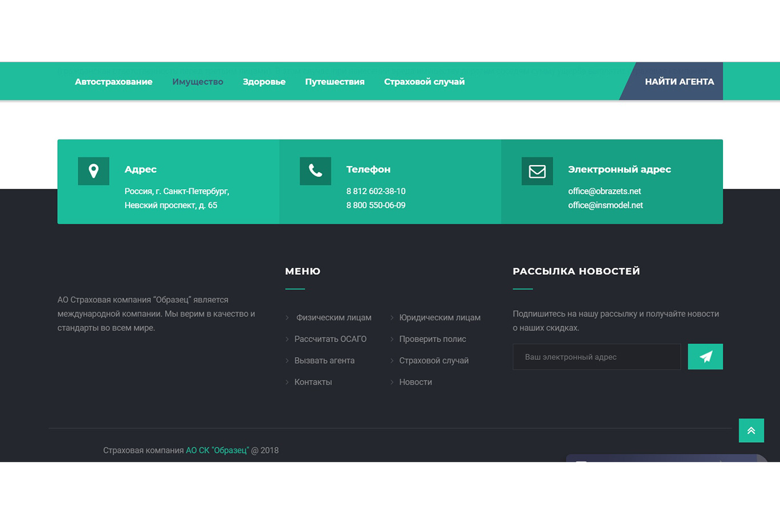Go to the Путешествия section
Screen dimensions: 780x521
click(335, 82)
